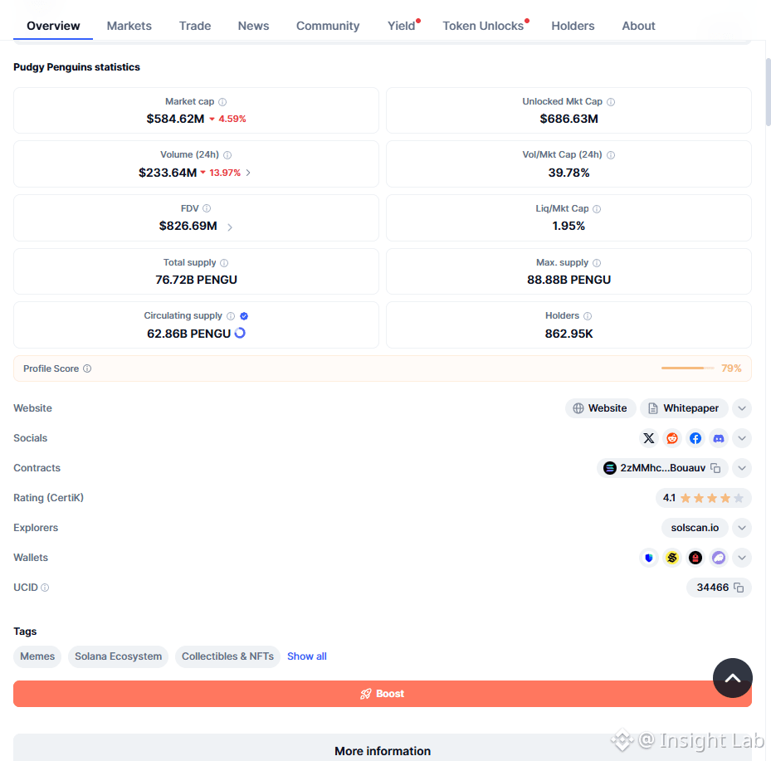Select the Solana Ecosystem tag

[118, 656]
